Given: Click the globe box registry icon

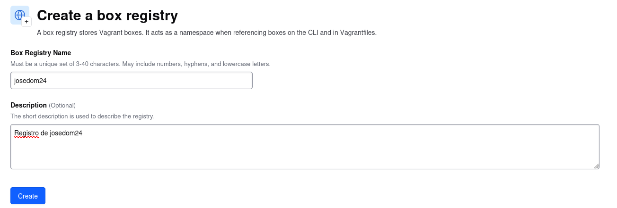Looking at the screenshot, I should pos(19,15).
